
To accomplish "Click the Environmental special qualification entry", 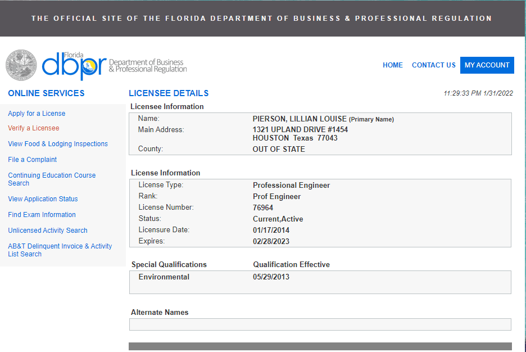I will pyautogui.click(x=164, y=277).
